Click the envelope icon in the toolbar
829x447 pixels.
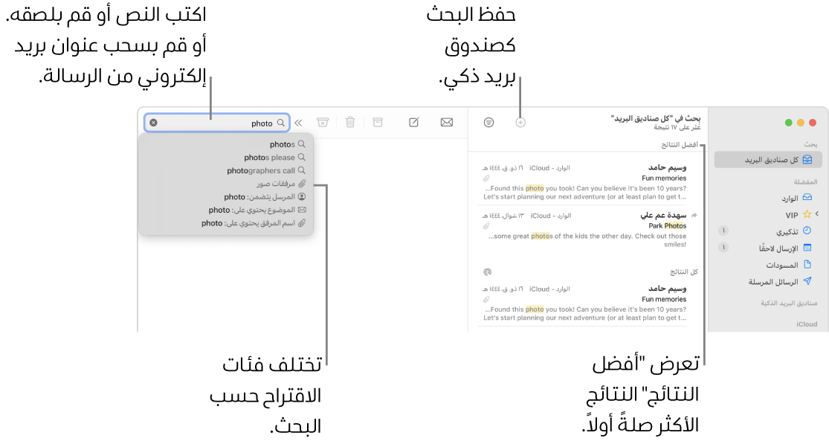tap(446, 122)
